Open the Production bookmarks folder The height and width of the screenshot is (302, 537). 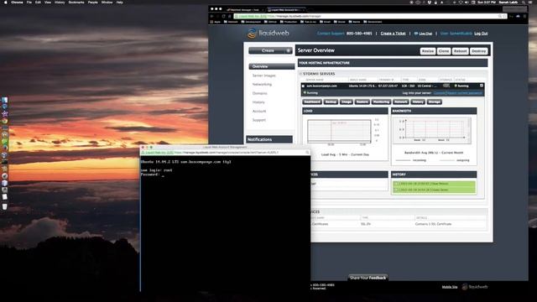click(x=289, y=22)
